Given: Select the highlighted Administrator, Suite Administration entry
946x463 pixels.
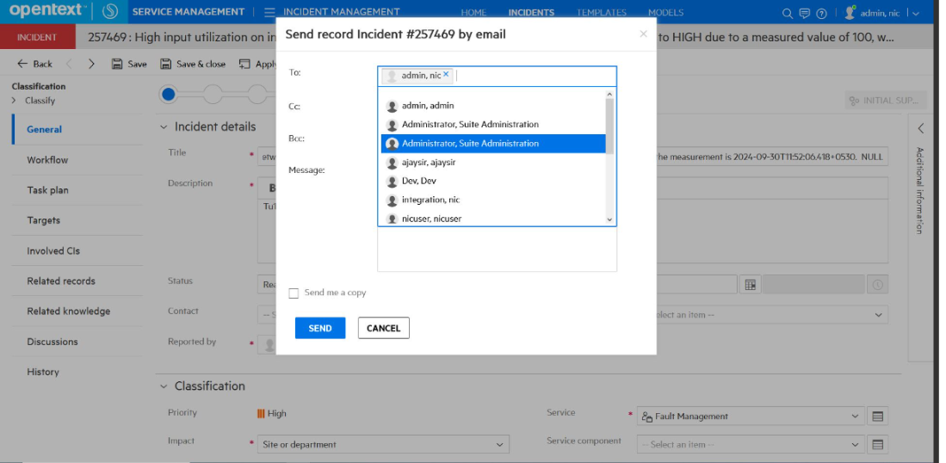Looking at the screenshot, I should [493, 144].
